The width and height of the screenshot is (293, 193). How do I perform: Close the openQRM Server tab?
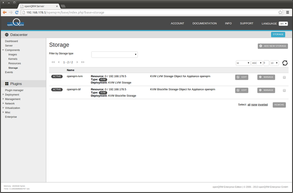tap(57, 6)
